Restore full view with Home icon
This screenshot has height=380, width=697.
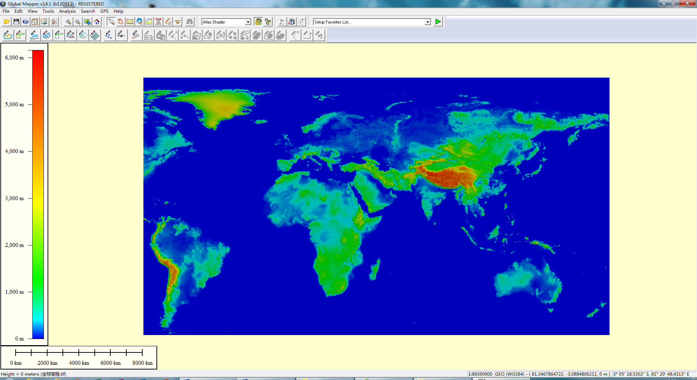pyautogui.click(x=97, y=22)
